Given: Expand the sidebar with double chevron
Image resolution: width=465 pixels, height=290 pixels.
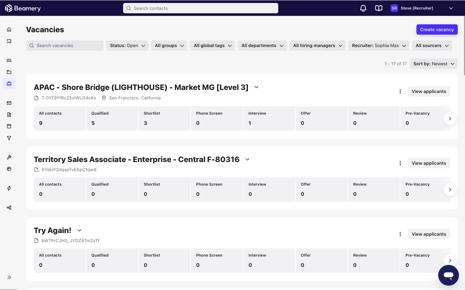Looking at the screenshot, I should pos(9,277).
